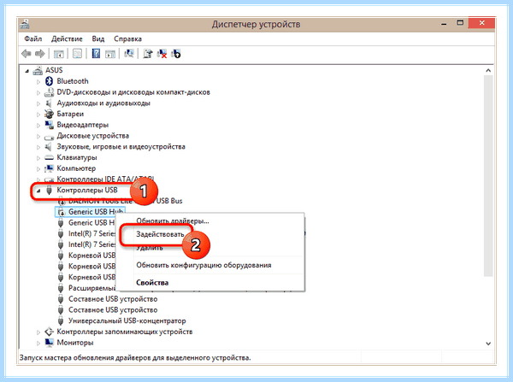Click the DVD drives category icon

click(x=49, y=92)
